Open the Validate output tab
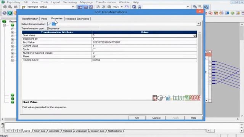This screenshot has height=137, width=244. (x=67, y=131)
